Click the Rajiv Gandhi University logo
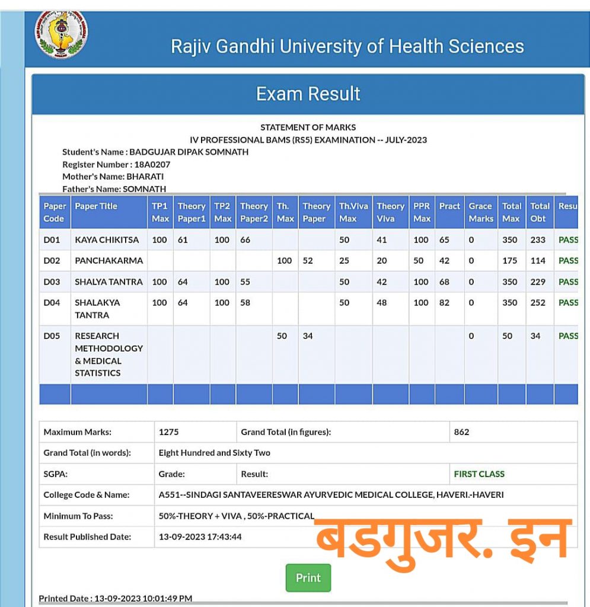The image size is (590, 607). pyautogui.click(x=61, y=33)
